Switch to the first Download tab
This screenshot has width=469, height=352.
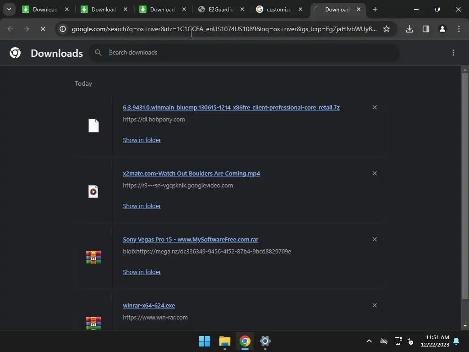(45, 9)
